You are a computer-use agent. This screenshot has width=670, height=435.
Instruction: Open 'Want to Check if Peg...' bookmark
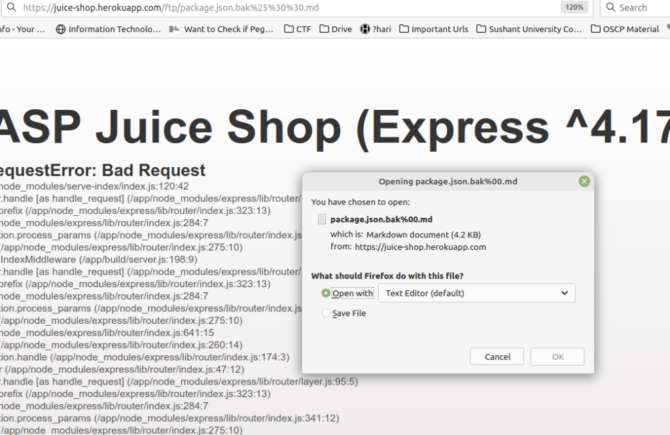[x=221, y=29]
